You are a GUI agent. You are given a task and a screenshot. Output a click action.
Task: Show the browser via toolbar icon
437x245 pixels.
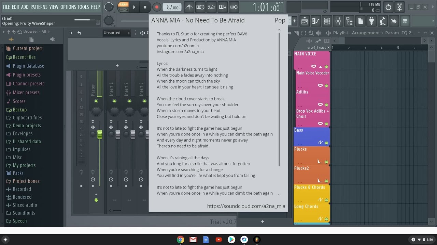point(349,21)
